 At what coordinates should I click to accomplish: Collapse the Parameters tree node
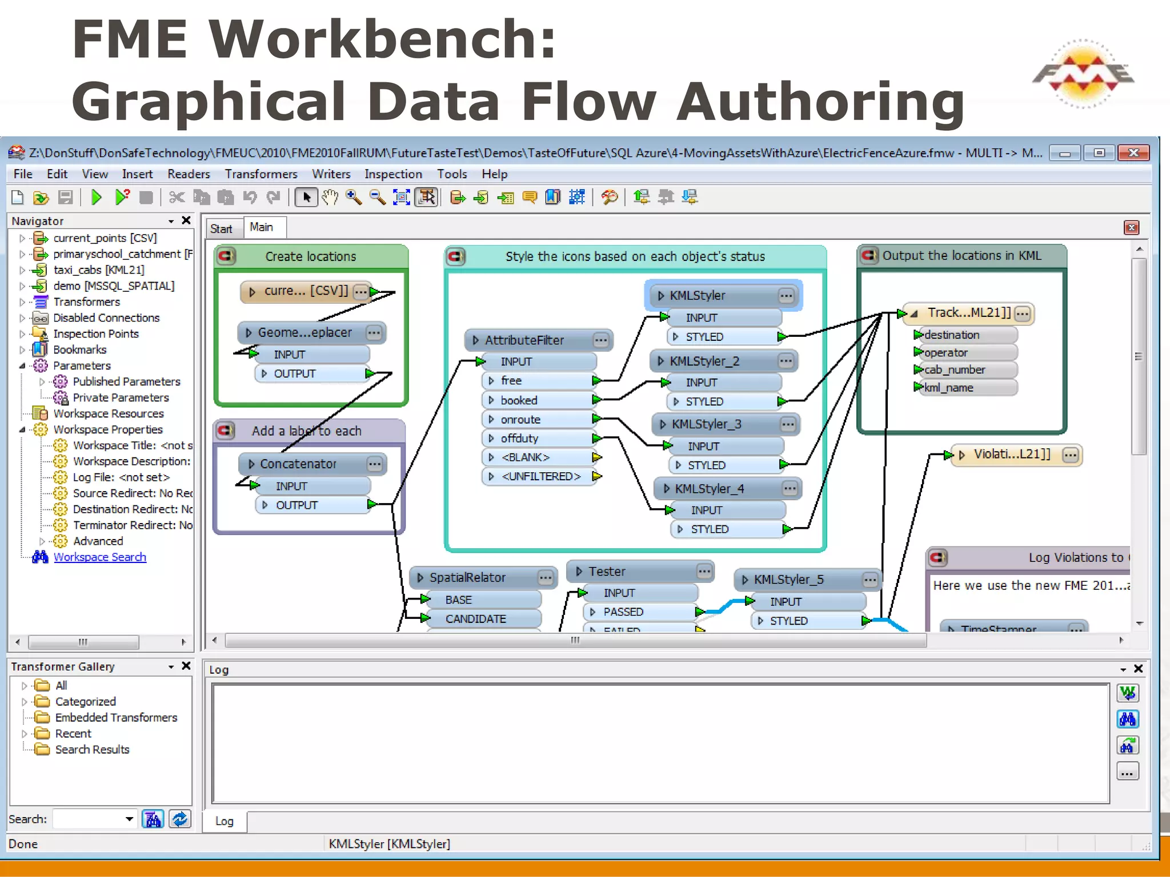point(23,365)
